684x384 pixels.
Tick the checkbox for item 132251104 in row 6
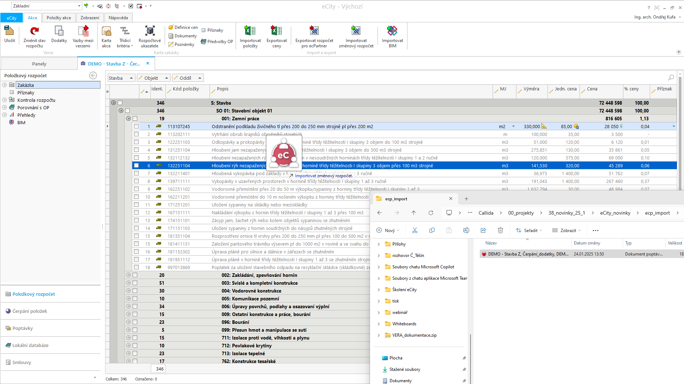(x=136, y=165)
